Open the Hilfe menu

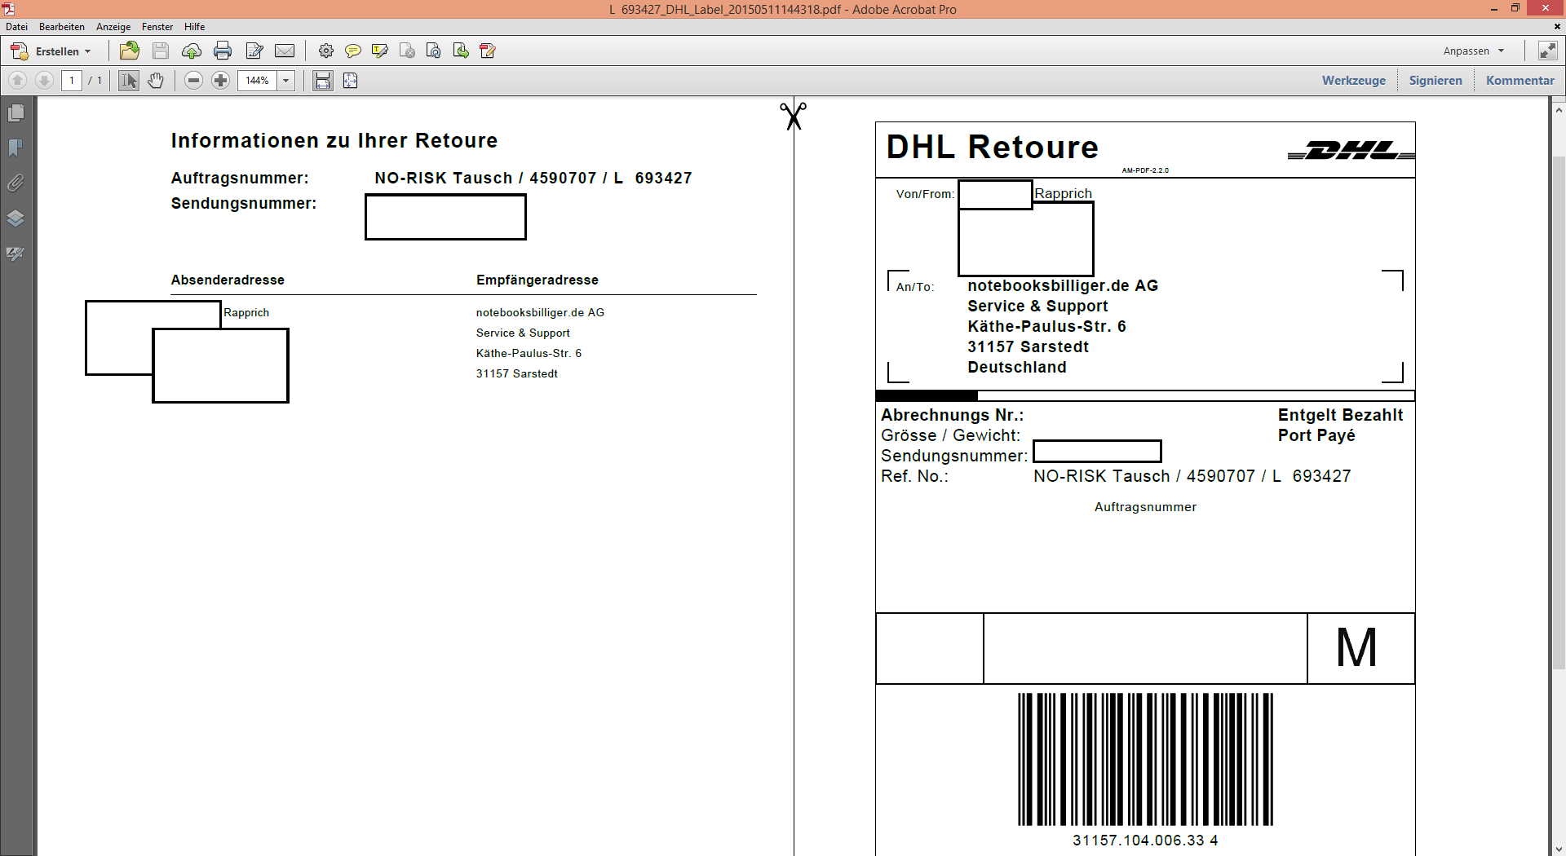pyautogui.click(x=195, y=27)
